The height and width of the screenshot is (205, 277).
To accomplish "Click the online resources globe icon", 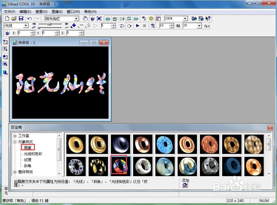I will coord(201,18).
